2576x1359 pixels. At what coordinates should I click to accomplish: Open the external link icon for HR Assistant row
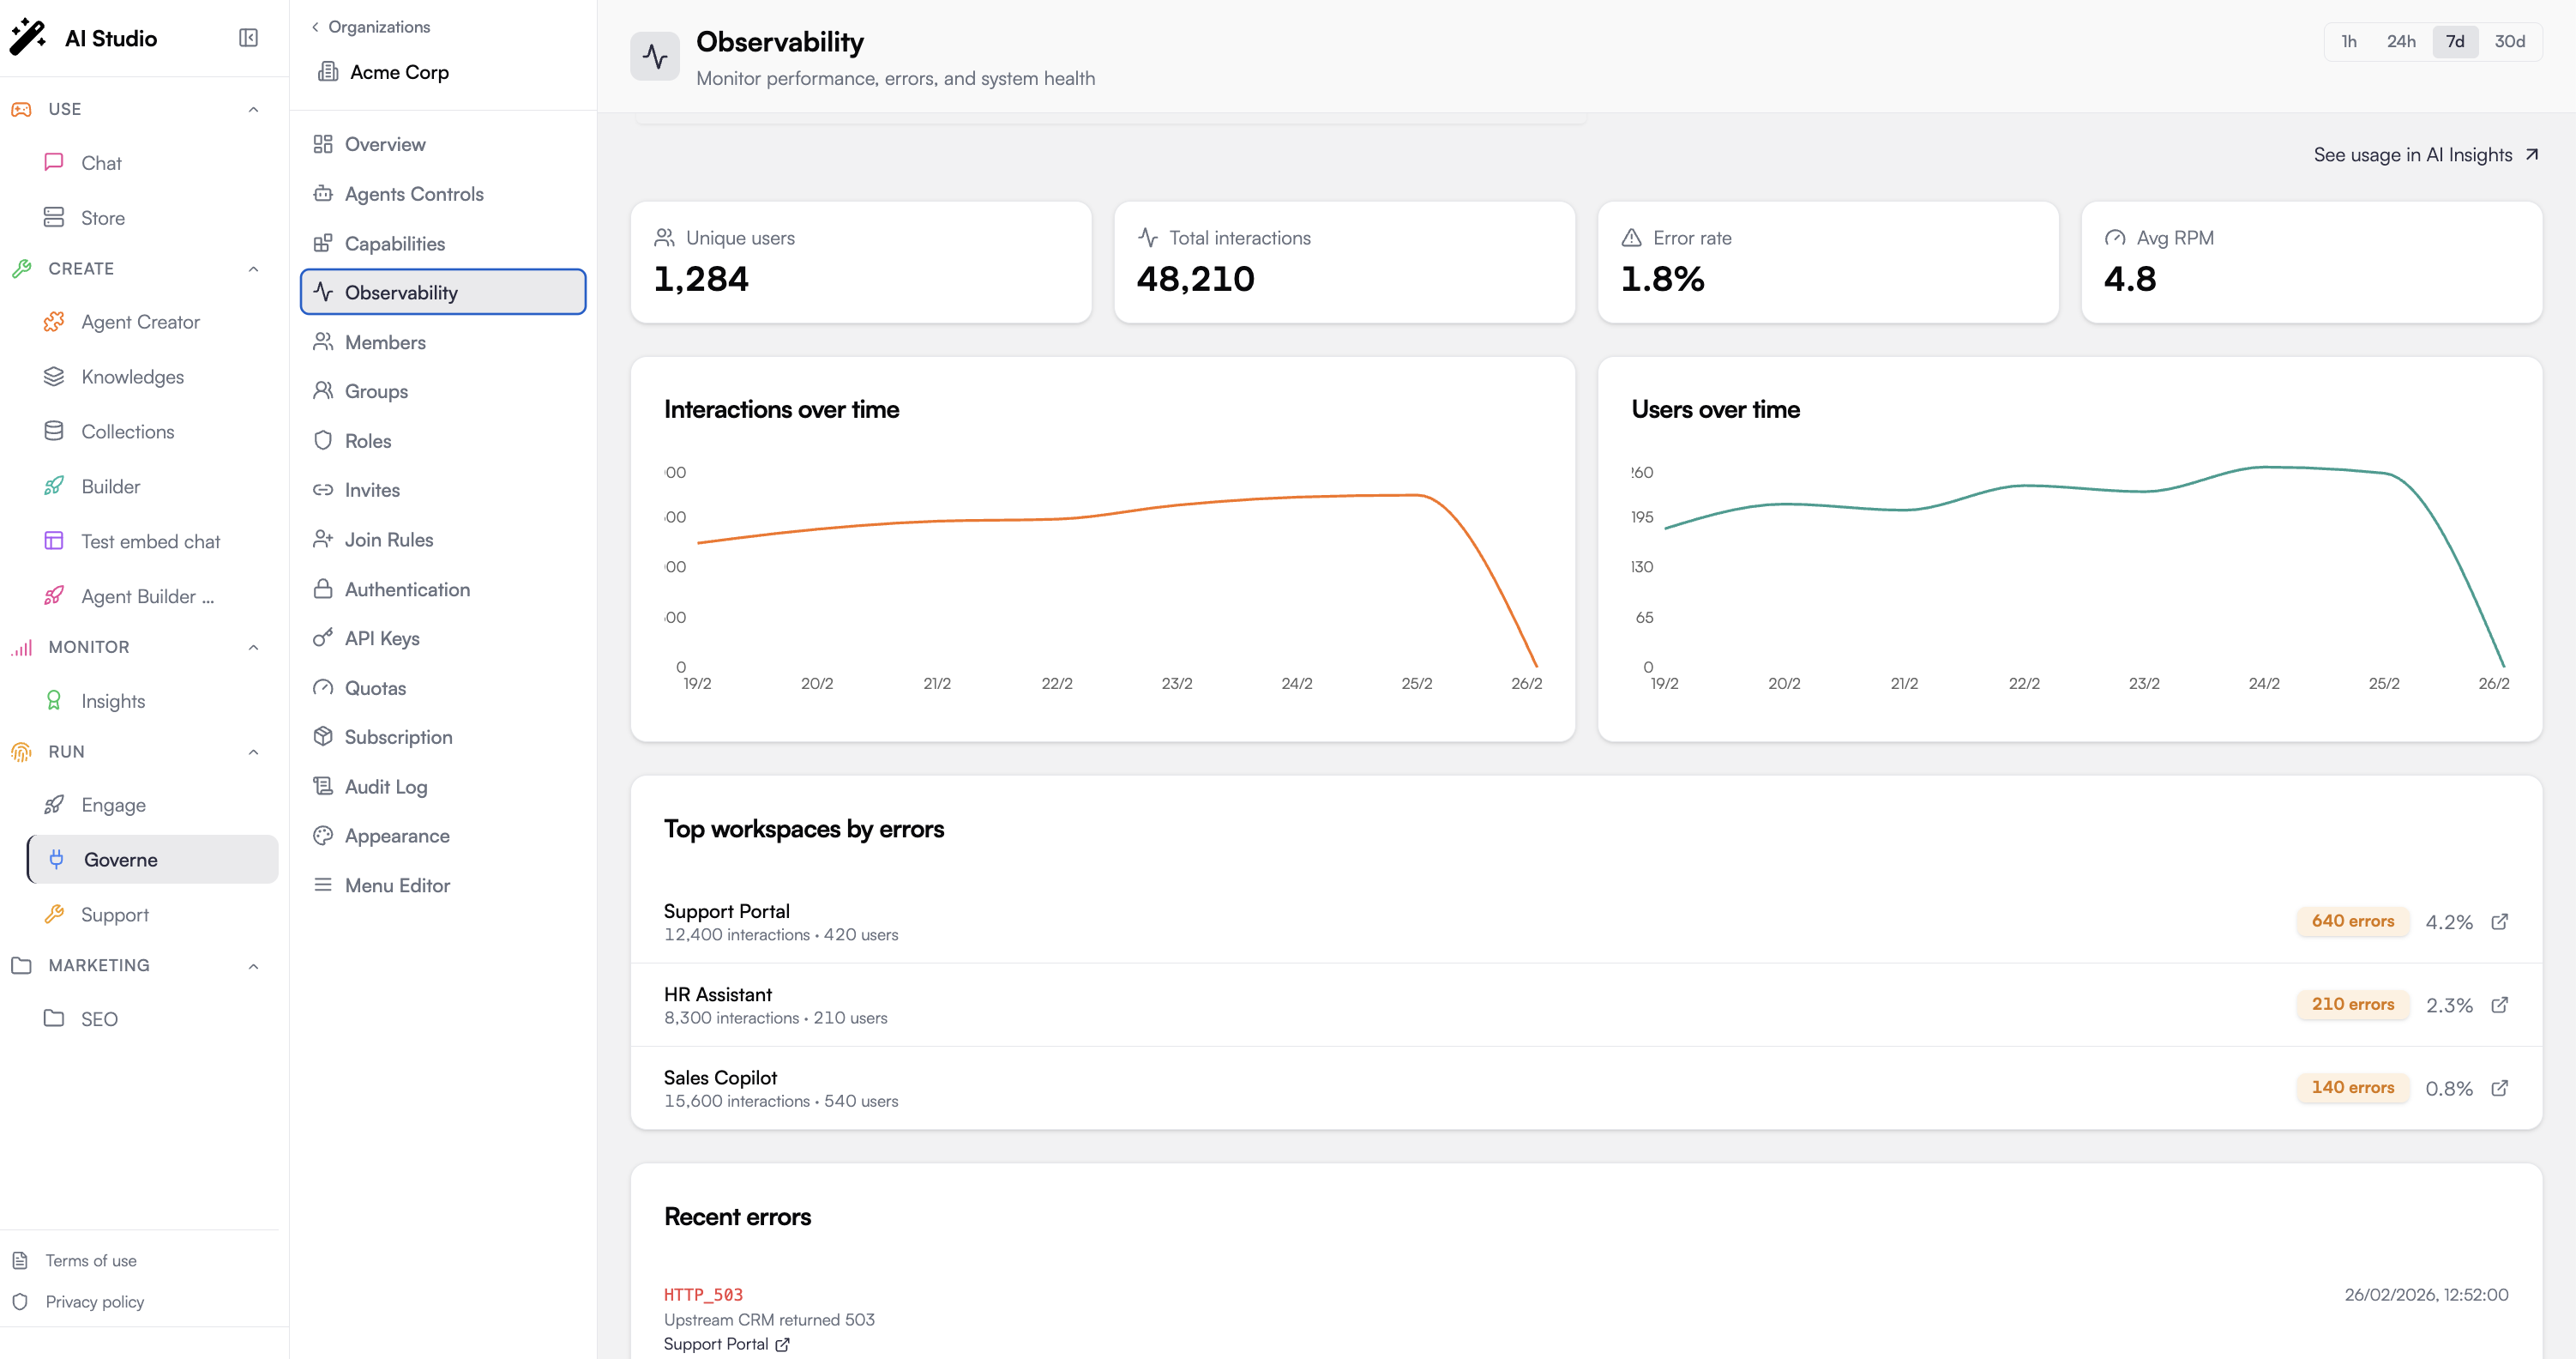[2499, 1005]
